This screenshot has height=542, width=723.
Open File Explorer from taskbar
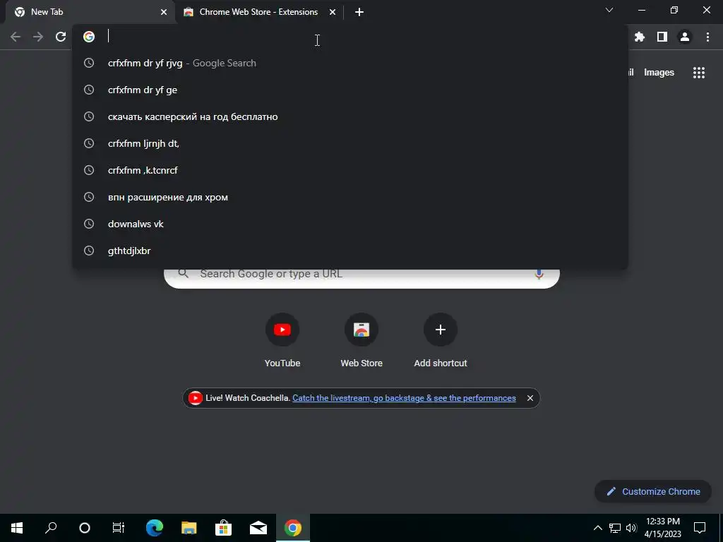(x=189, y=528)
